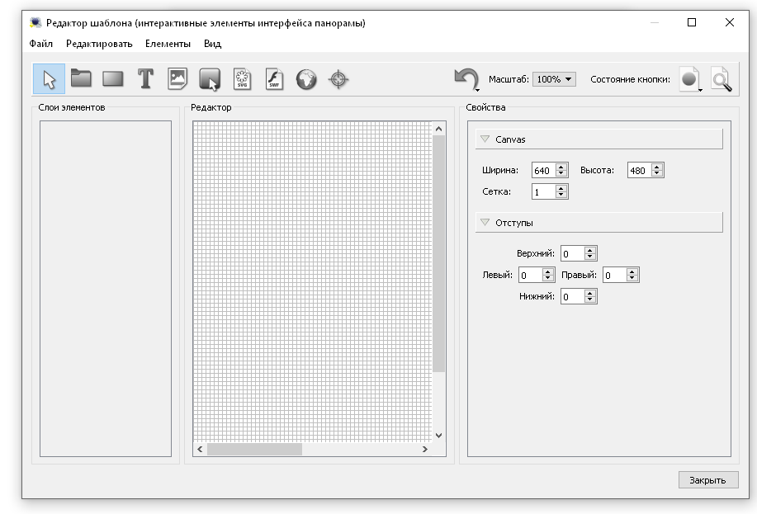
Task: Insert an SVG element
Action: (x=242, y=79)
